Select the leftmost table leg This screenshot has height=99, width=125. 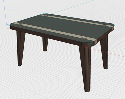click(x=21, y=48)
